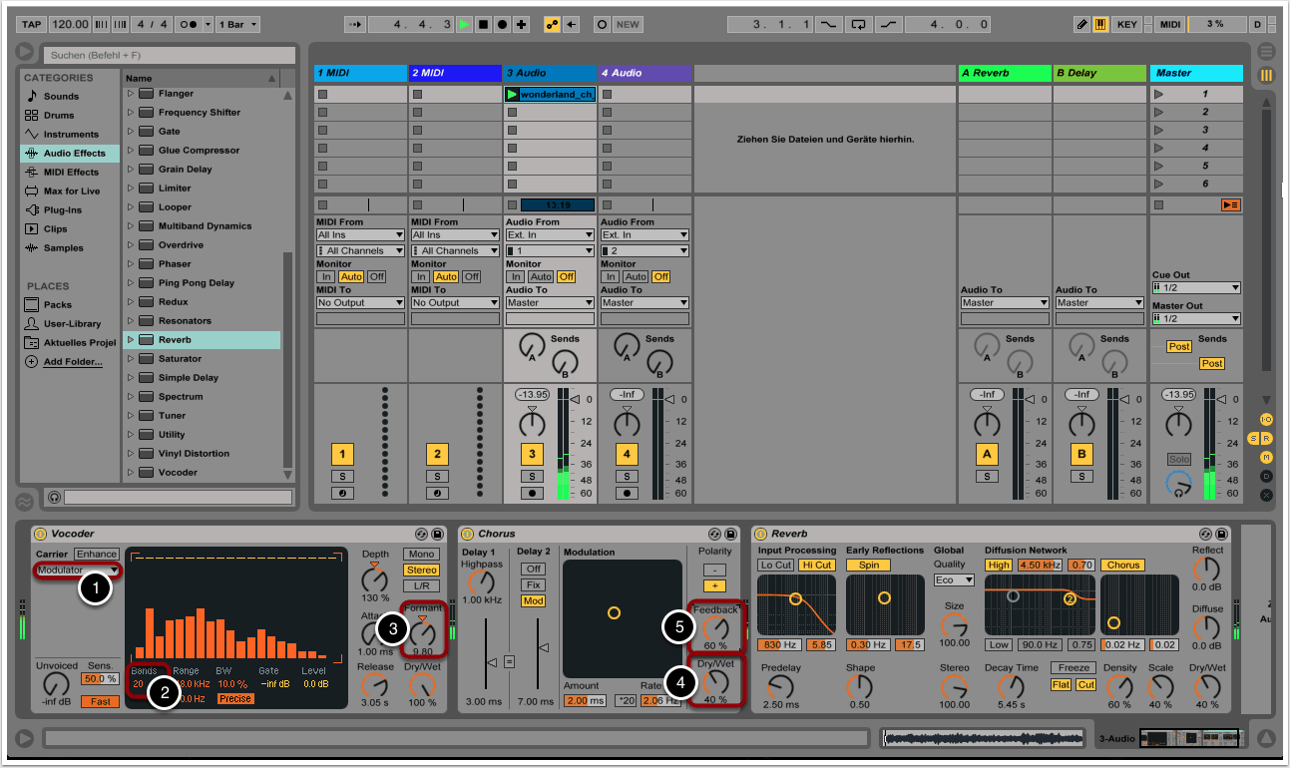Launch the wonderland clip in track 3
The width and height of the screenshot is (1290, 768).
click(x=513, y=95)
